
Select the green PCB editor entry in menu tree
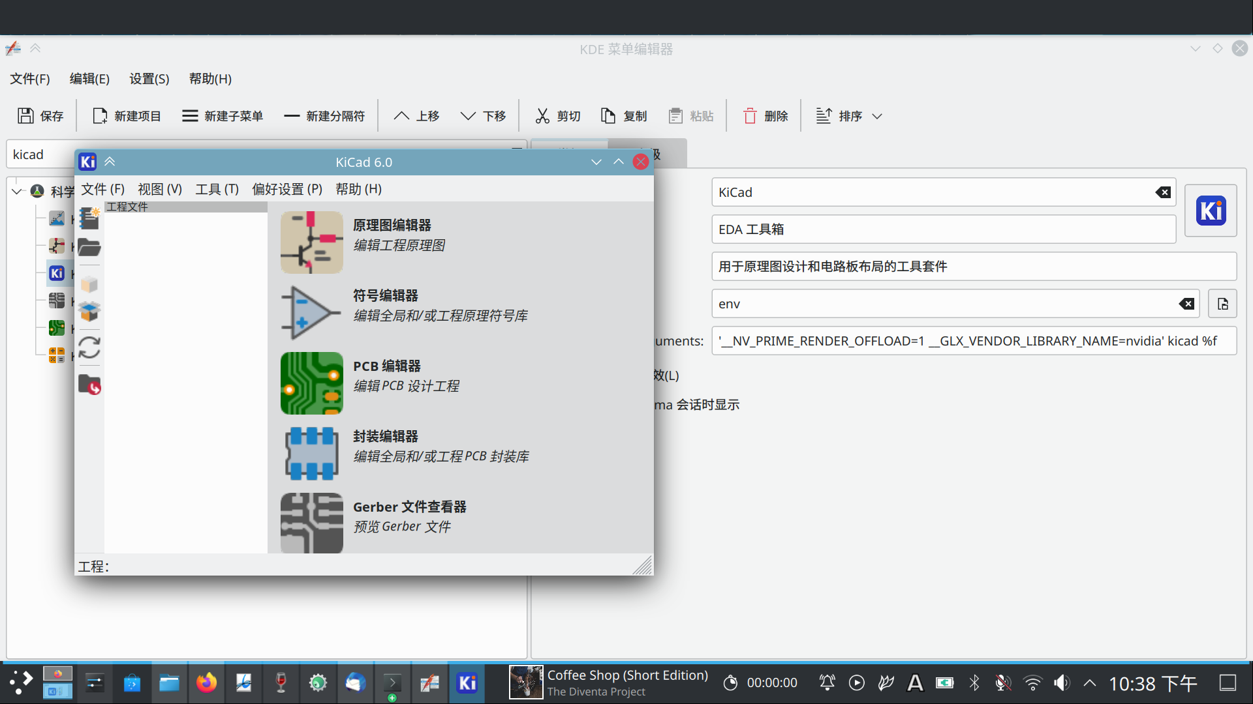pyautogui.click(x=57, y=328)
